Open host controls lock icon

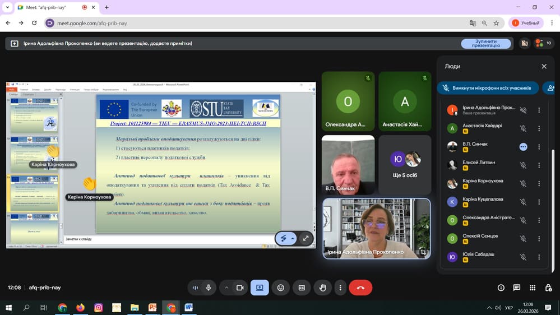pyautogui.click(x=548, y=288)
